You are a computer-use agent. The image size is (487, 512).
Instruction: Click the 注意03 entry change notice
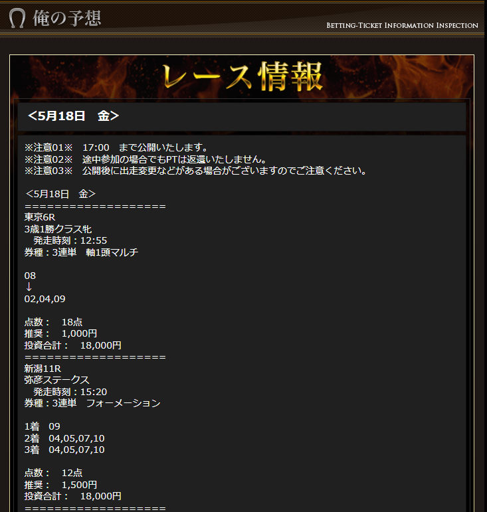[195, 171]
